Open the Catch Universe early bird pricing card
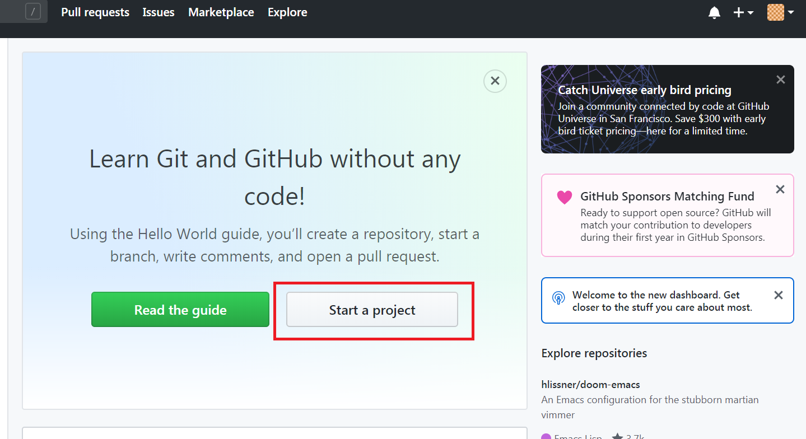 tap(668, 109)
